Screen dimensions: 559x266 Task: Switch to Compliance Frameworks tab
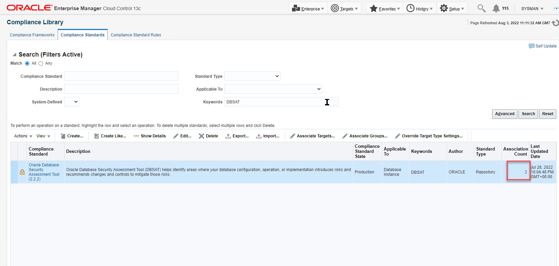click(32, 35)
